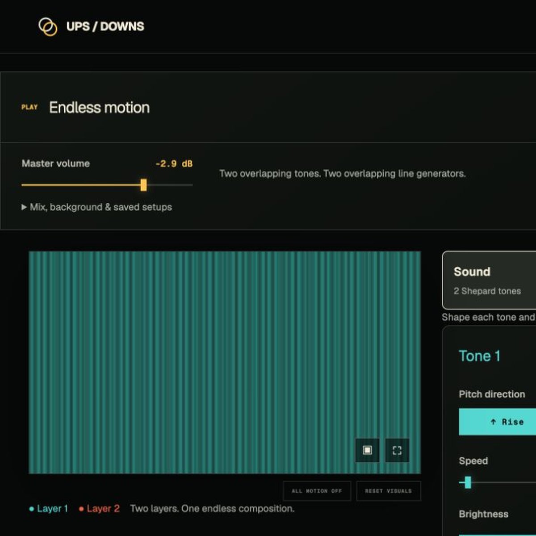Click the Master volume slider handle
536x536 pixels.
[x=143, y=185]
